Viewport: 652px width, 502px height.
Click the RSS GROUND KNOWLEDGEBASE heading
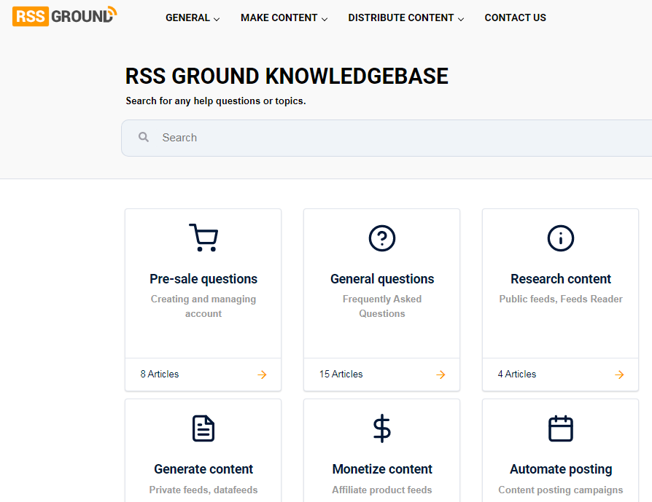(287, 76)
